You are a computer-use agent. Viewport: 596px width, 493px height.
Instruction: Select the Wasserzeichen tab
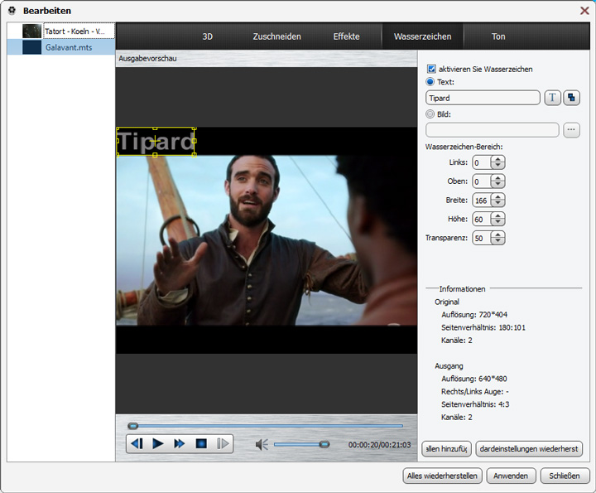coord(422,36)
